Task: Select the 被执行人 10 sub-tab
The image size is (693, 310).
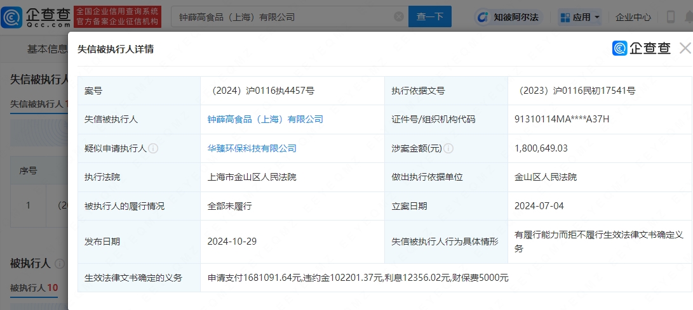Action: tap(34, 288)
